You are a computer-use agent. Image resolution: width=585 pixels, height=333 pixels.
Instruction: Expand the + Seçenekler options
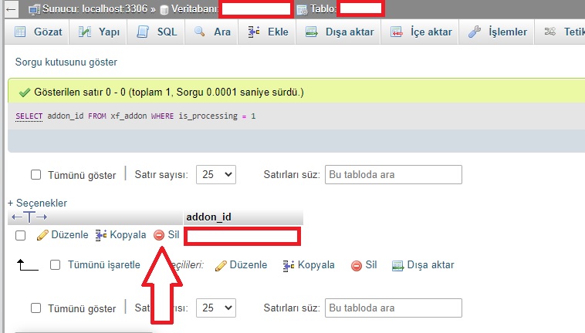pyautogui.click(x=37, y=203)
